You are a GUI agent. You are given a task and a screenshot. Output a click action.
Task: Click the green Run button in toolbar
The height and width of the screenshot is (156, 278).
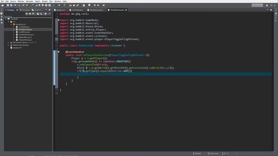click(x=59, y=5)
